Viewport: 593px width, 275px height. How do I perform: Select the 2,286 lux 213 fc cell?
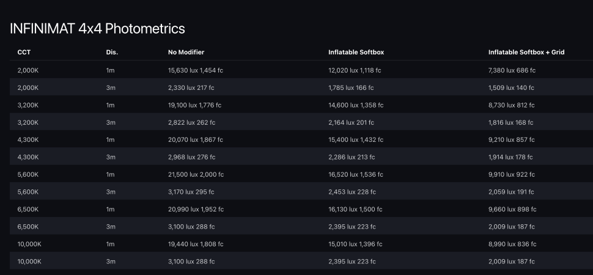352,157
